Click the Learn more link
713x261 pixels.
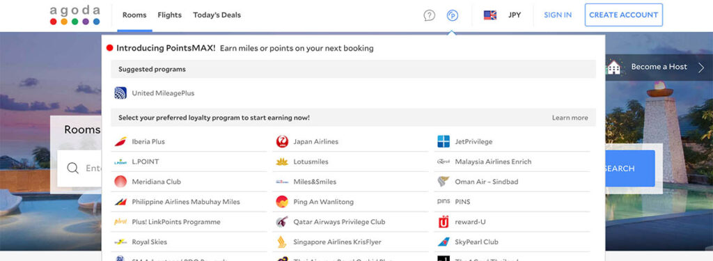tap(570, 118)
